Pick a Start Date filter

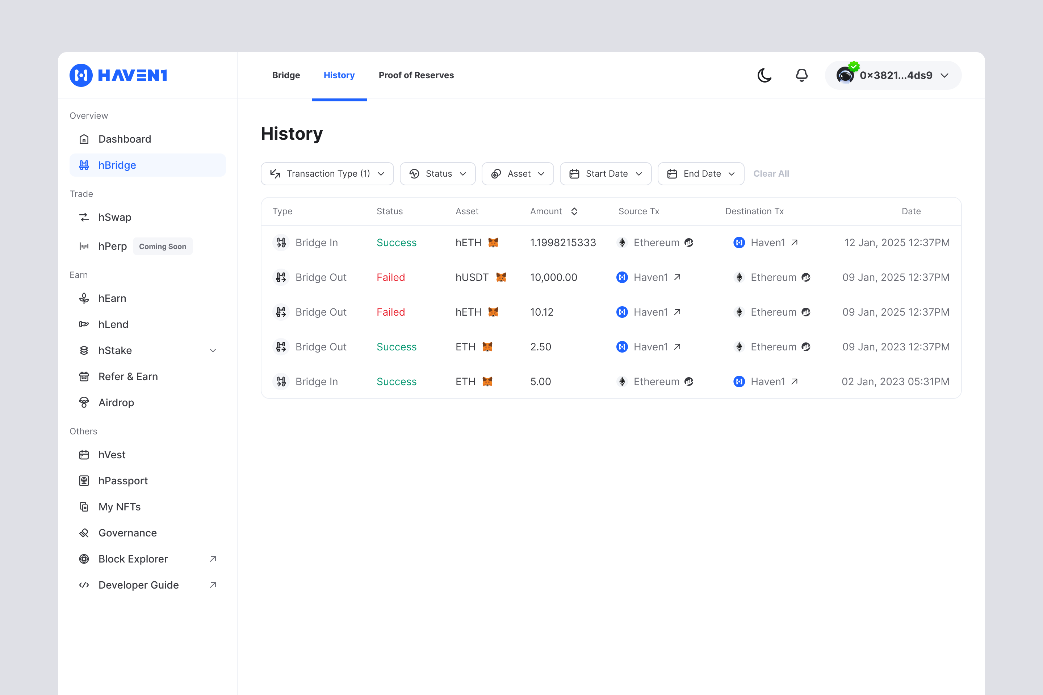click(x=605, y=174)
